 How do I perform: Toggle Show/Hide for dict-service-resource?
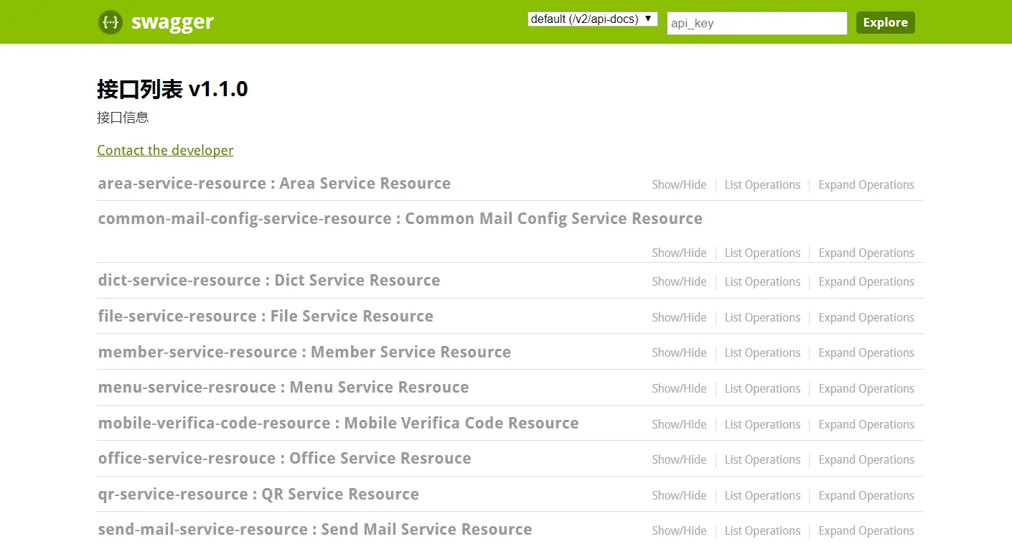click(679, 281)
